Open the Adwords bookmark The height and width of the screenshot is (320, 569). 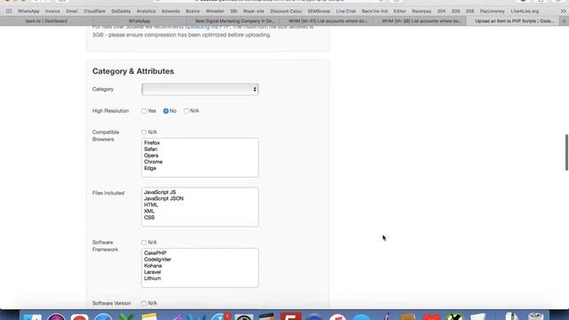click(171, 12)
